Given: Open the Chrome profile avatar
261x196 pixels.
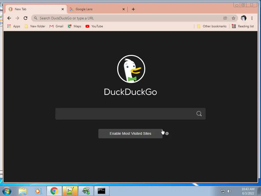Looking at the screenshot, I should [x=243, y=18].
